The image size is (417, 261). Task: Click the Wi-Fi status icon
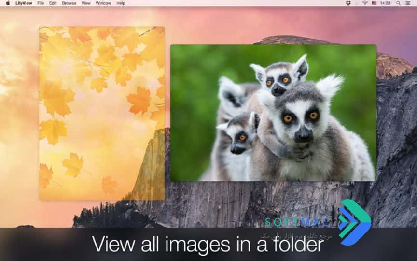click(364, 3)
